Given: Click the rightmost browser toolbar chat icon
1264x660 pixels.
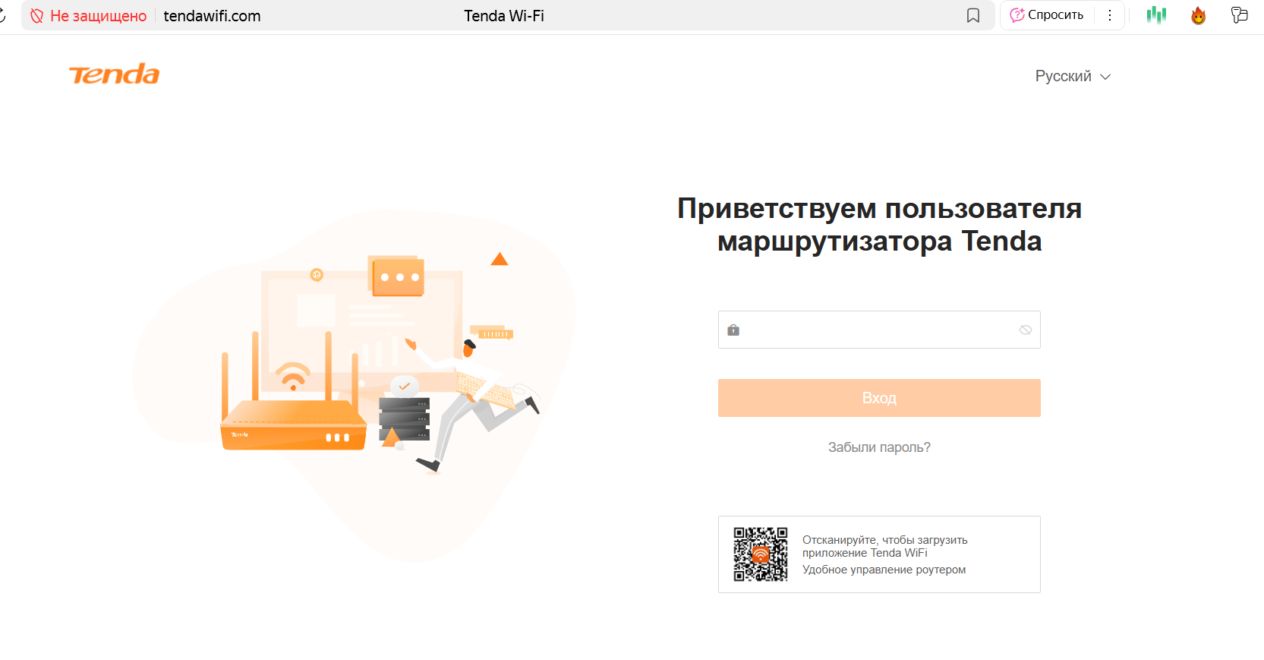Looking at the screenshot, I should click(x=1240, y=15).
